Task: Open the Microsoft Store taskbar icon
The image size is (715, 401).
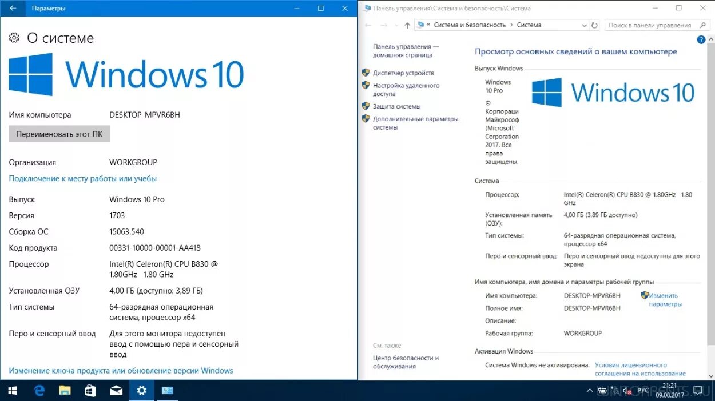Action: [90, 391]
